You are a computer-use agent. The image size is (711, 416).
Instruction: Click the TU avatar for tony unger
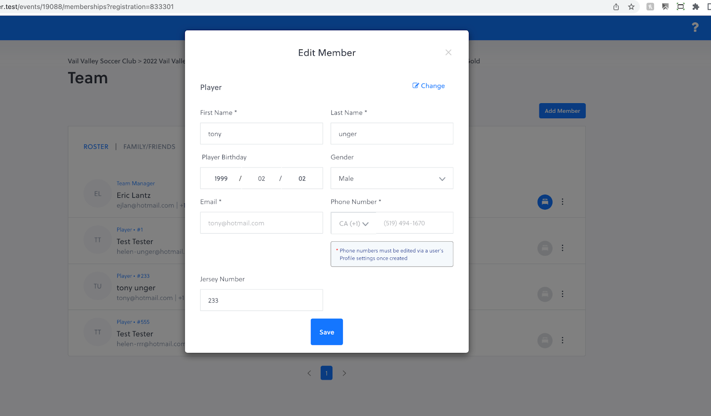coord(98,286)
